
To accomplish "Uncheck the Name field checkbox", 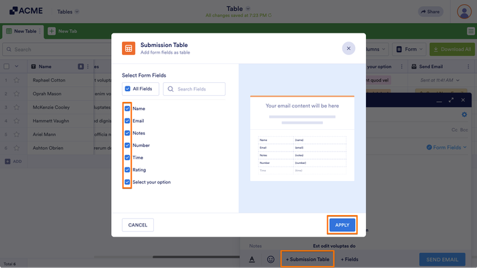I will tap(127, 108).
